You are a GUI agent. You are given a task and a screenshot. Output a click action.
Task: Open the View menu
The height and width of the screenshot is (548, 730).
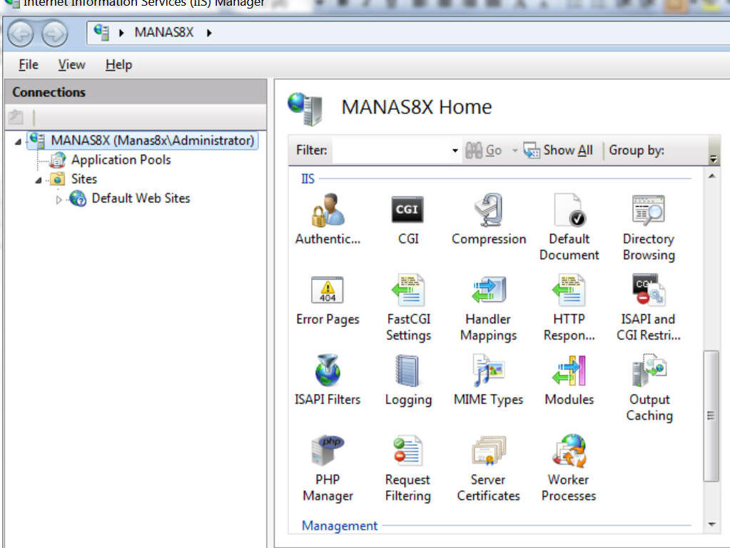coord(71,65)
